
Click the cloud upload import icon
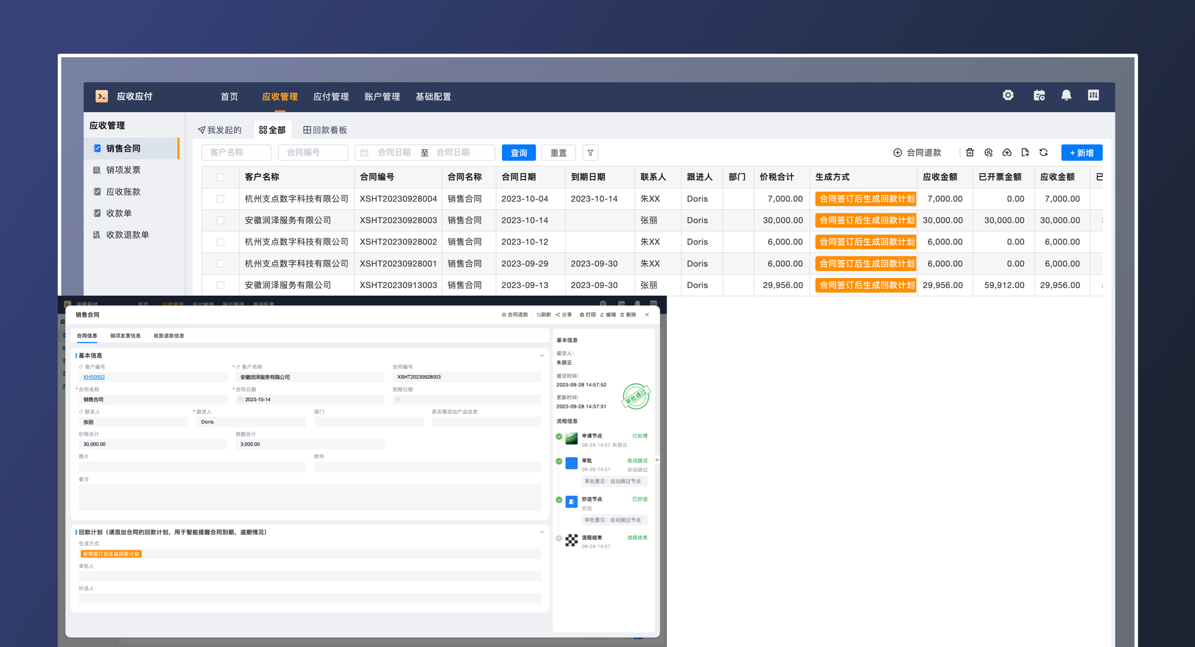click(x=1007, y=152)
